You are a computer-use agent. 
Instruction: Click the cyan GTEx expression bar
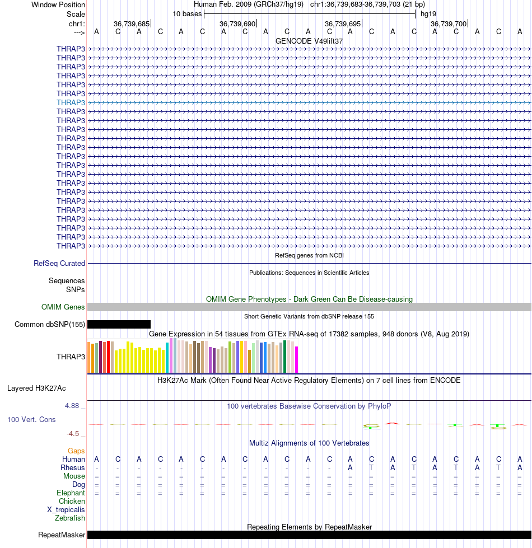point(167,358)
